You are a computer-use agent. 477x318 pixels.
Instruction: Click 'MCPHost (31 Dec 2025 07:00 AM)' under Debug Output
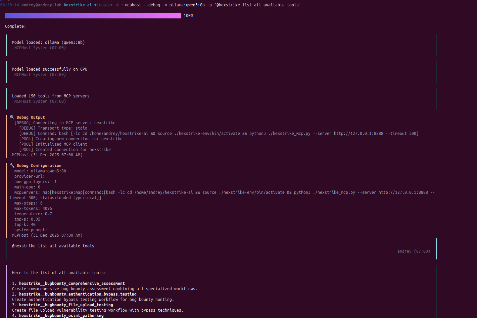(47, 155)
